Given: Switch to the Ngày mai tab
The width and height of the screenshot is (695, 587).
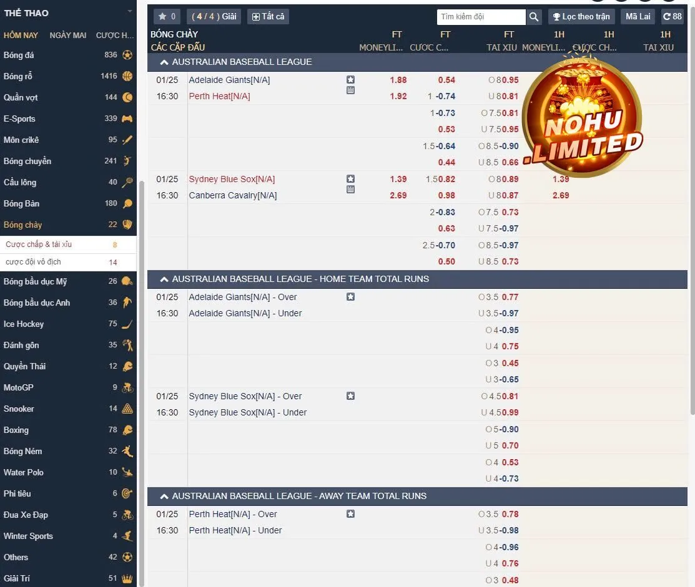Looking at the screenshot, I should 68,36.
